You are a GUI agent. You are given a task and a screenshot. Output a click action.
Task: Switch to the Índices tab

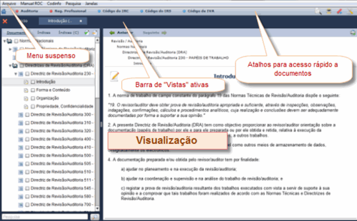(x=44, y=32)
